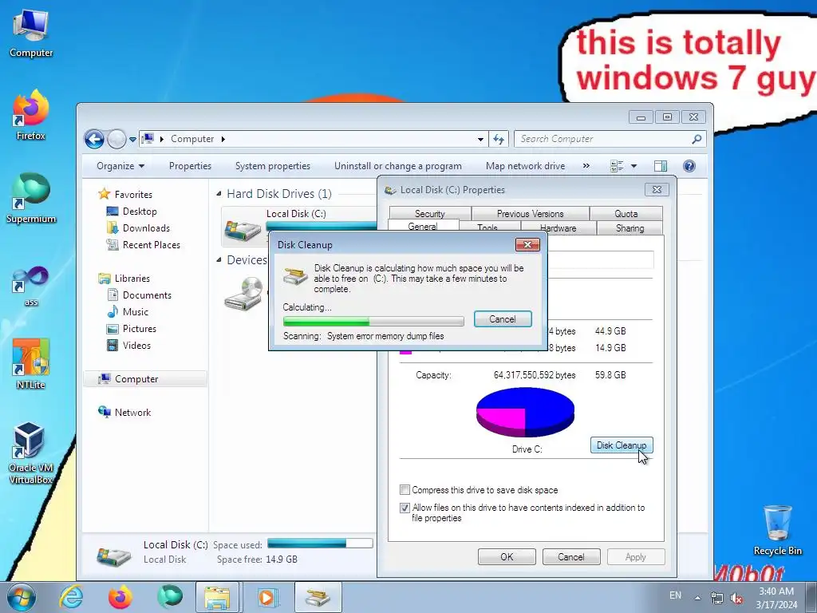Select the Local Disk (C:) drive icon

coord(243,229)
